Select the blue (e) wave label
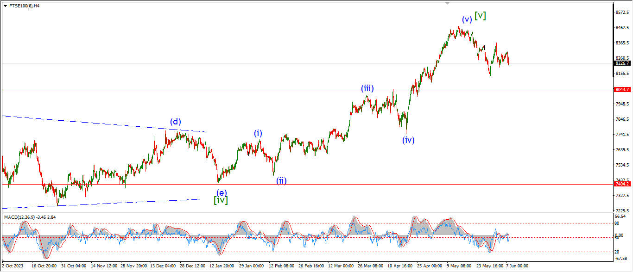 221,192
